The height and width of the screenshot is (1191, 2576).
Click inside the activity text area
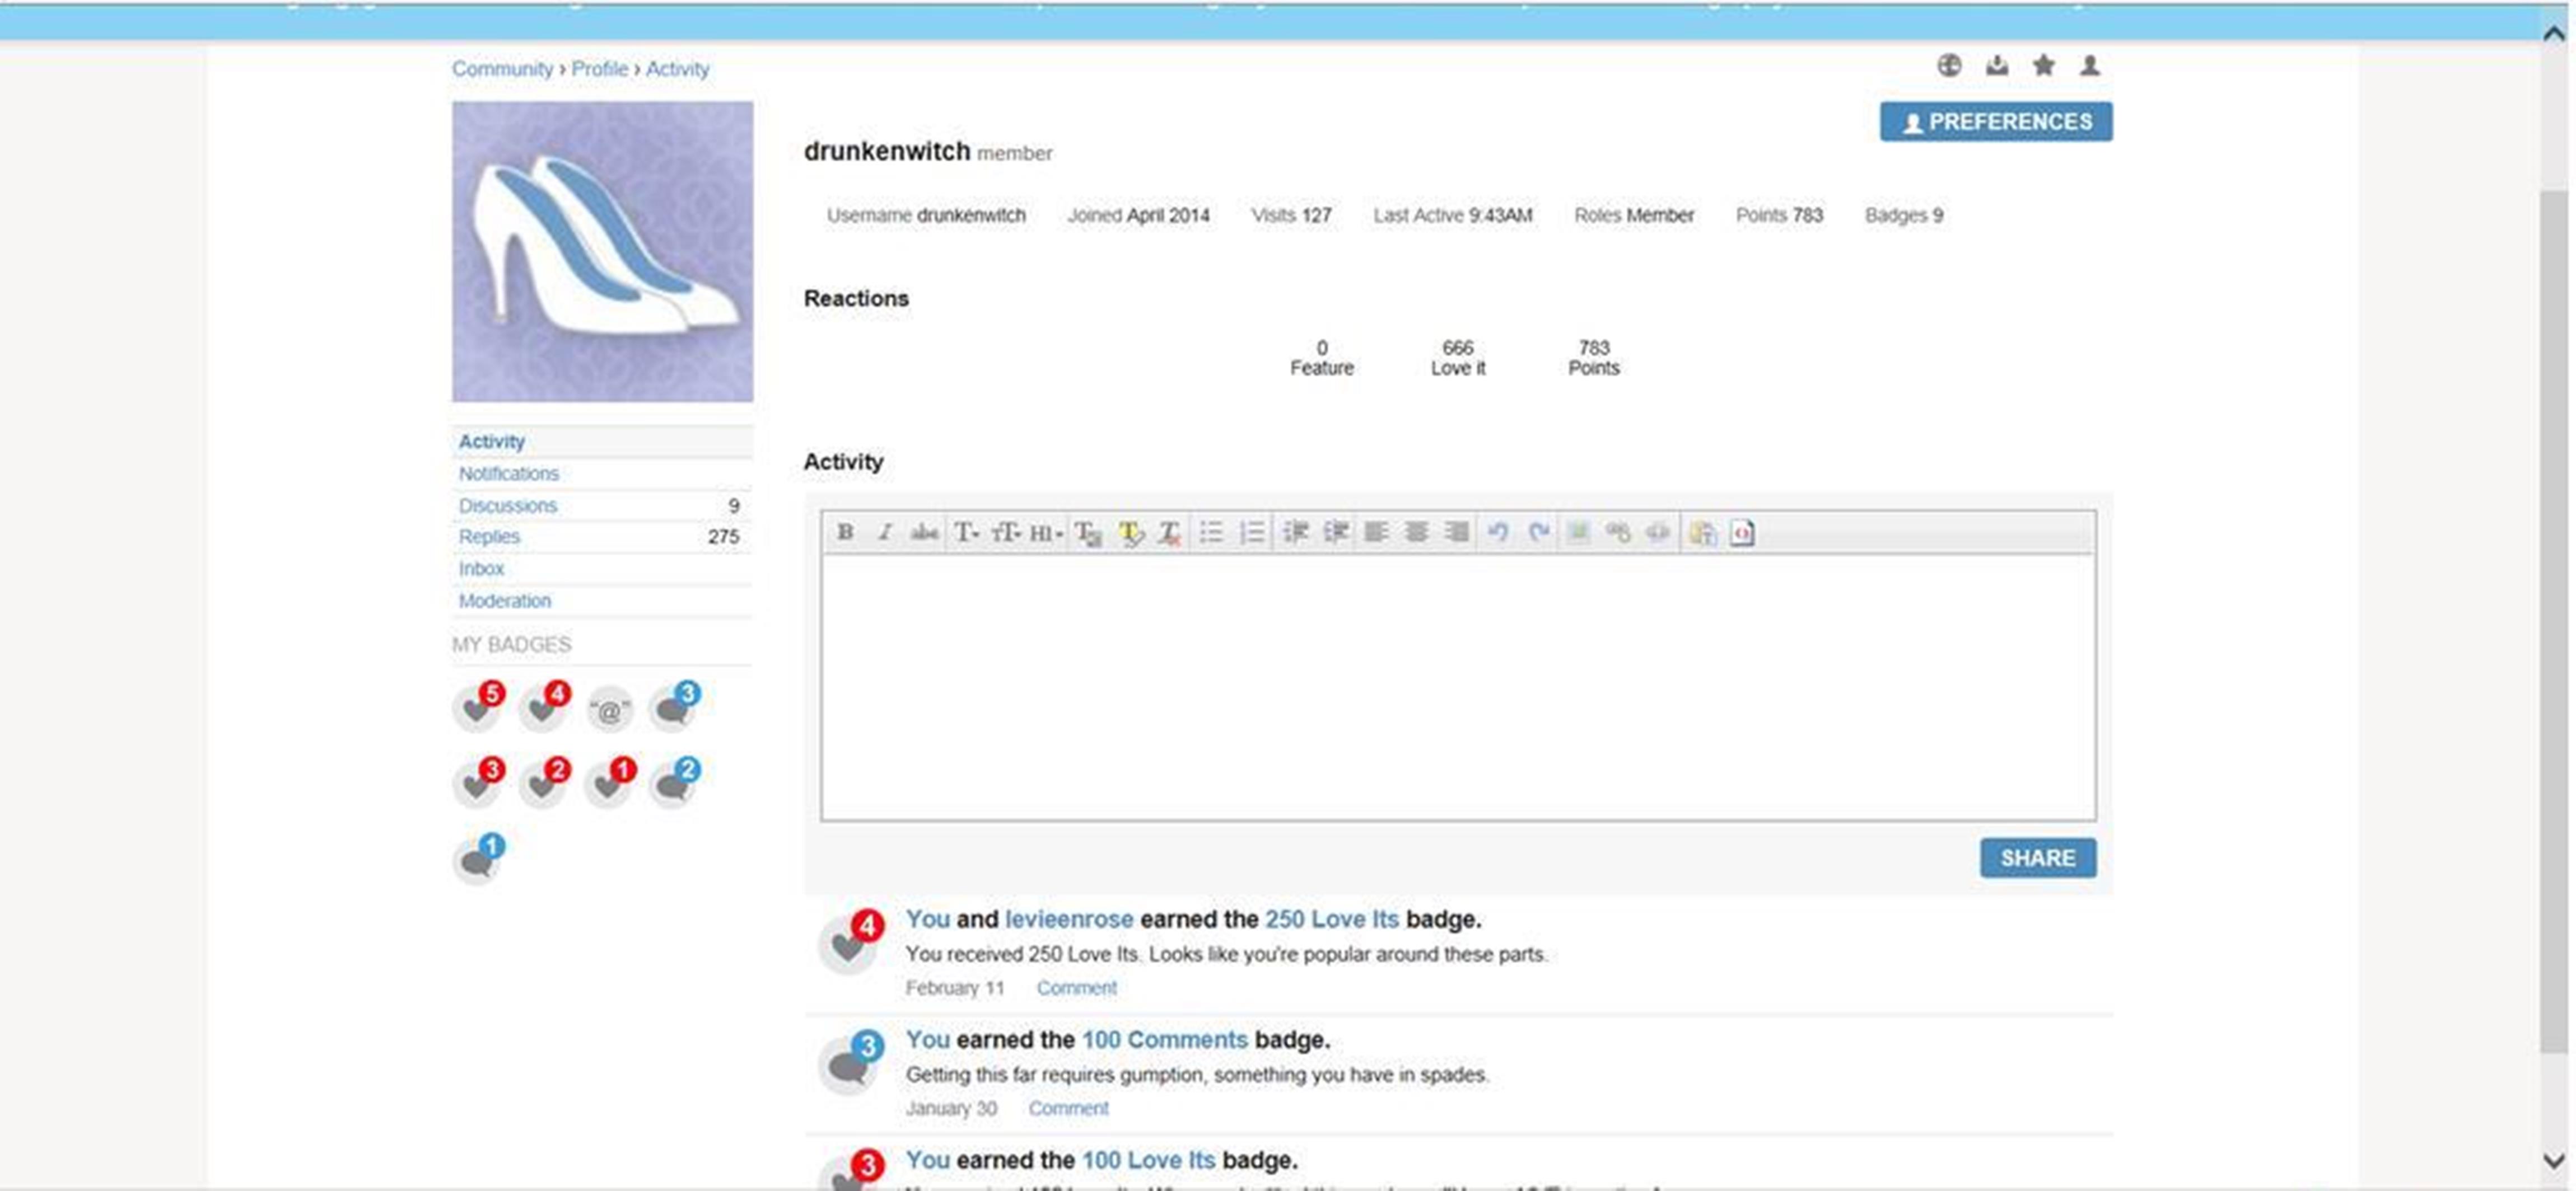[1457, 687]
